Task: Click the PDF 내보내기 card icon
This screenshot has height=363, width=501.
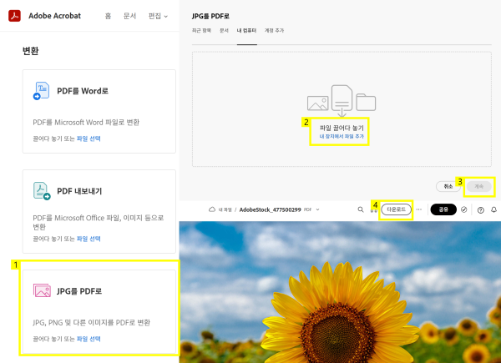Action: pyautogui.click(x=42, y=191)
